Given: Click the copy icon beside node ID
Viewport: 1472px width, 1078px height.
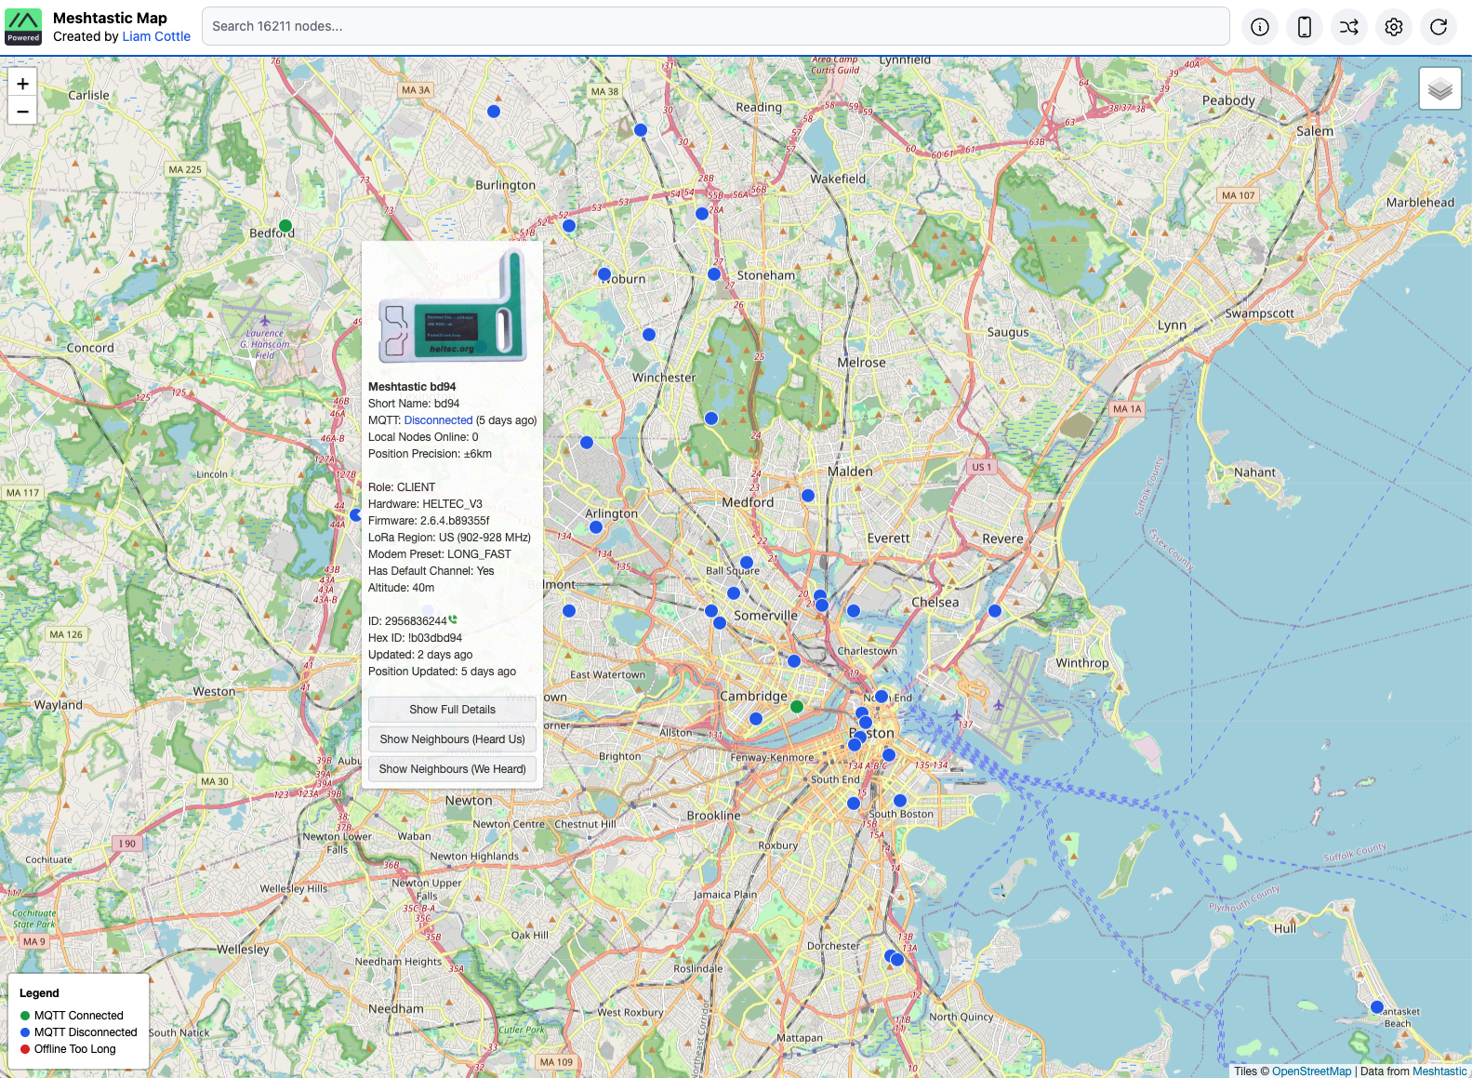Looking at the screenshot, I should coord(453,620).
